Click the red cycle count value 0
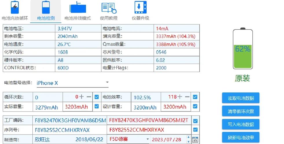This screenshot has height=144, width=284. pyautogui.click(x=77, y=97)
